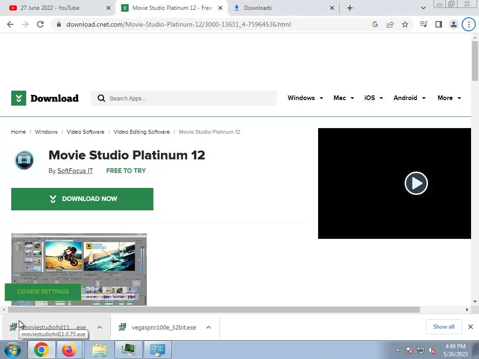This screenshot has width=479, height=359.
Task: Open Windows breadcrumb link
Action: click(x=46, y=132)
